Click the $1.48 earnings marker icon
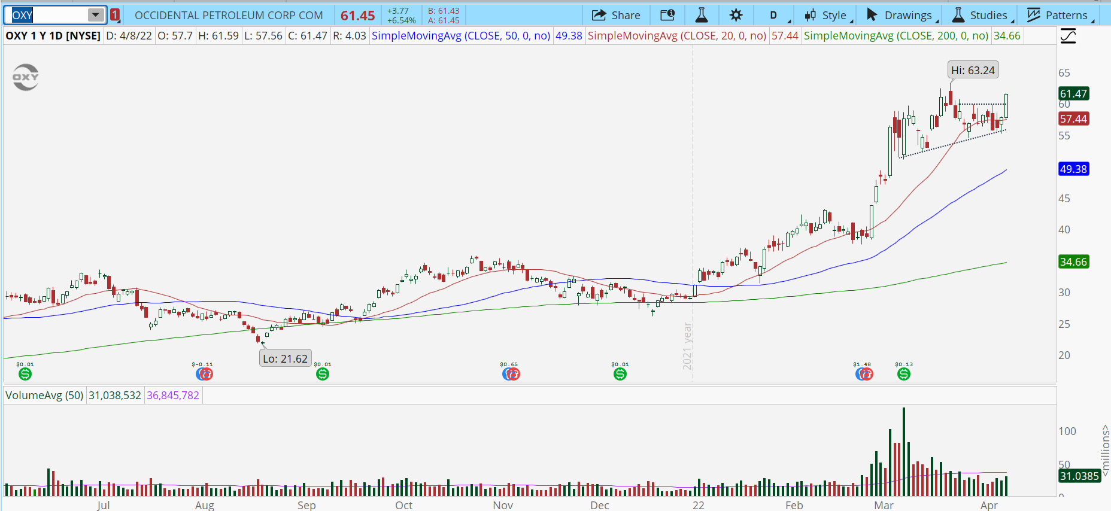Viewport: 1111px width, 511px height. coord(864,374)
